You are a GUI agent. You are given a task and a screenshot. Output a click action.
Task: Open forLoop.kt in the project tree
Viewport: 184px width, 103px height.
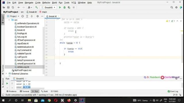coord(22,37)
